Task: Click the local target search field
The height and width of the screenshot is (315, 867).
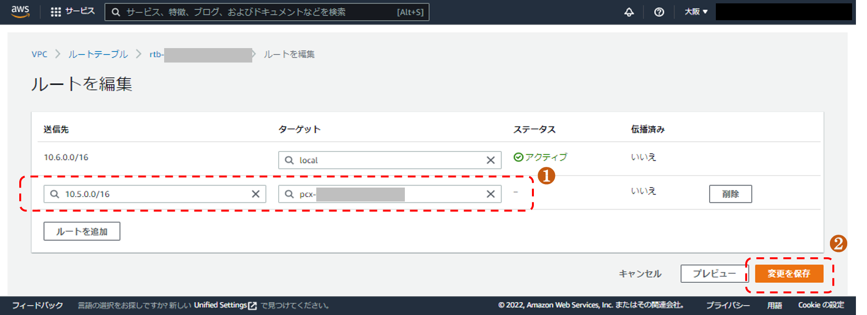Action: coord(385,160)
